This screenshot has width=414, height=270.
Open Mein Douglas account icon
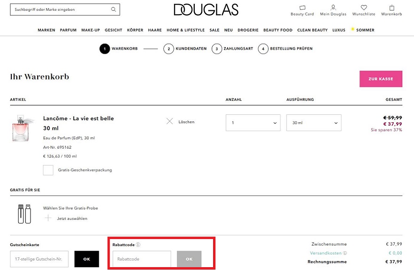[333, 8]
